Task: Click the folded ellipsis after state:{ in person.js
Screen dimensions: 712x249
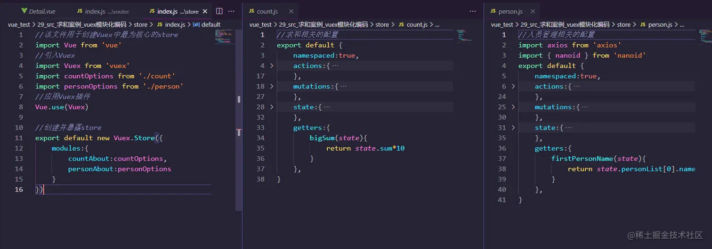Action: 568,128
